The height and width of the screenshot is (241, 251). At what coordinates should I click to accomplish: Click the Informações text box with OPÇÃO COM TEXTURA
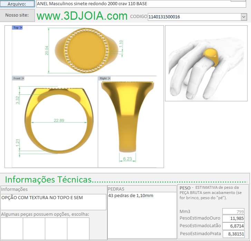54,202
